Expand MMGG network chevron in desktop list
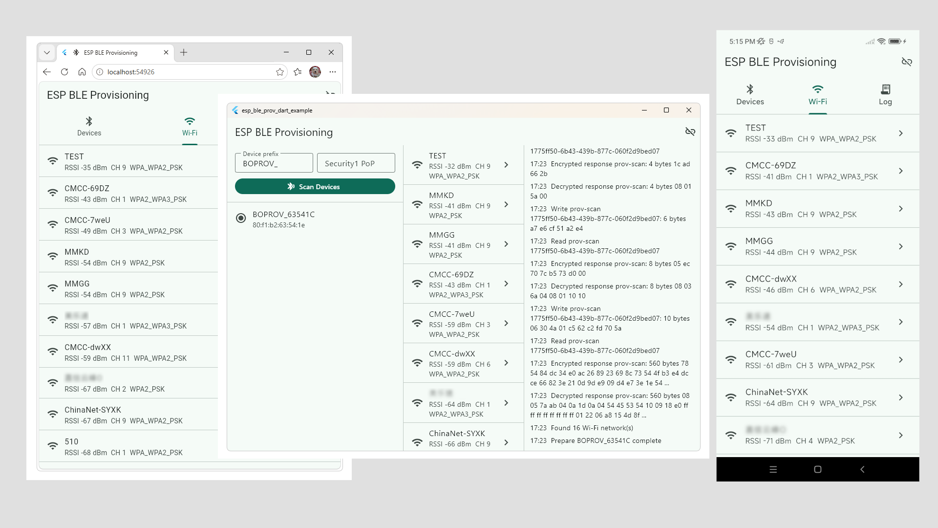938x528 pixels. tap(506, 244)
